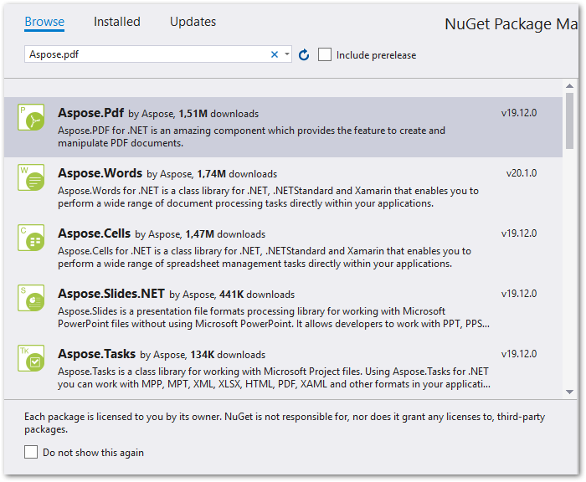Open the Updates tab
The width and height of the screenshot is (586, 482).
click(193, 22)
